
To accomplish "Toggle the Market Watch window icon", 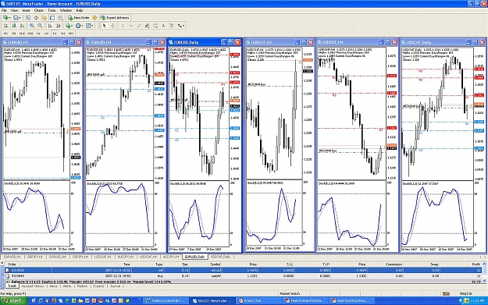I will pos(27,18).
